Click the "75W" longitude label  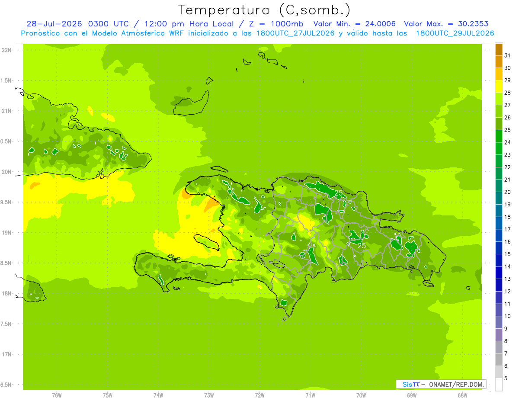coord(108,395)
